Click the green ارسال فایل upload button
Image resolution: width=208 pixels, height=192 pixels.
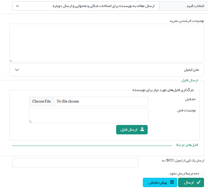pyautogui.click(x=132, y=130)
